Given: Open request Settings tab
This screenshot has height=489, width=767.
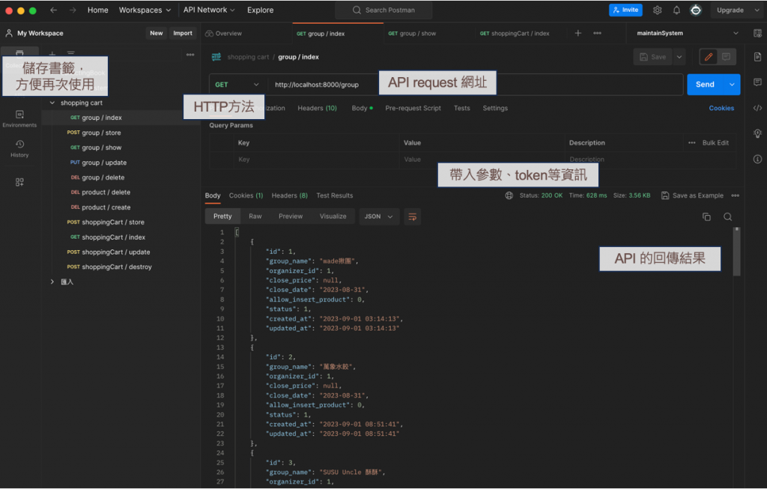Looking at the screenshot, I should [495, 108].
